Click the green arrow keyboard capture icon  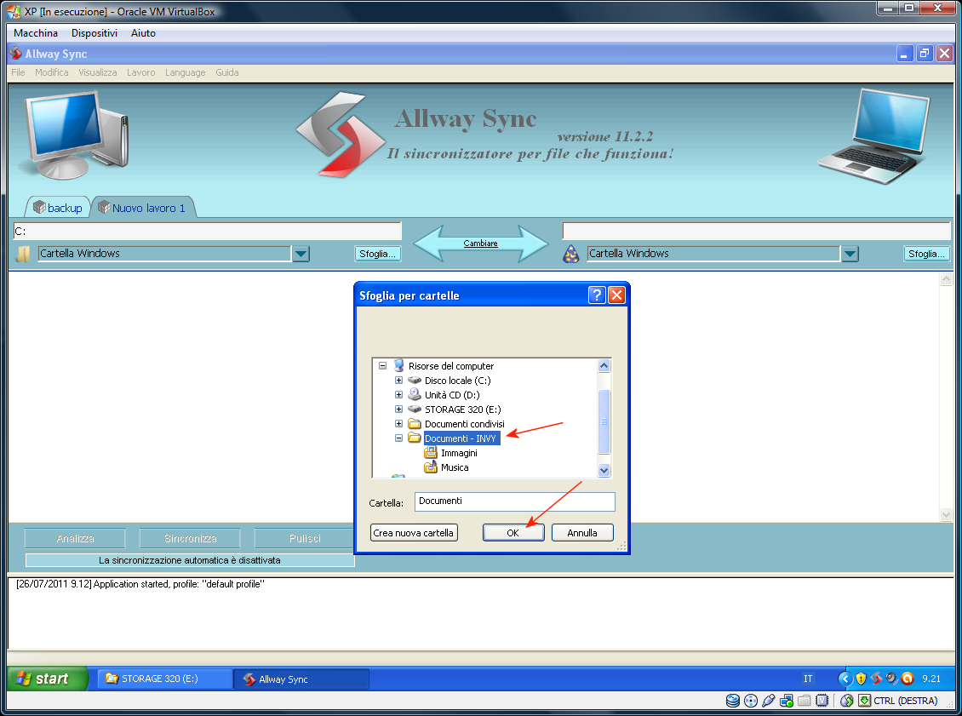click(864, 701)
